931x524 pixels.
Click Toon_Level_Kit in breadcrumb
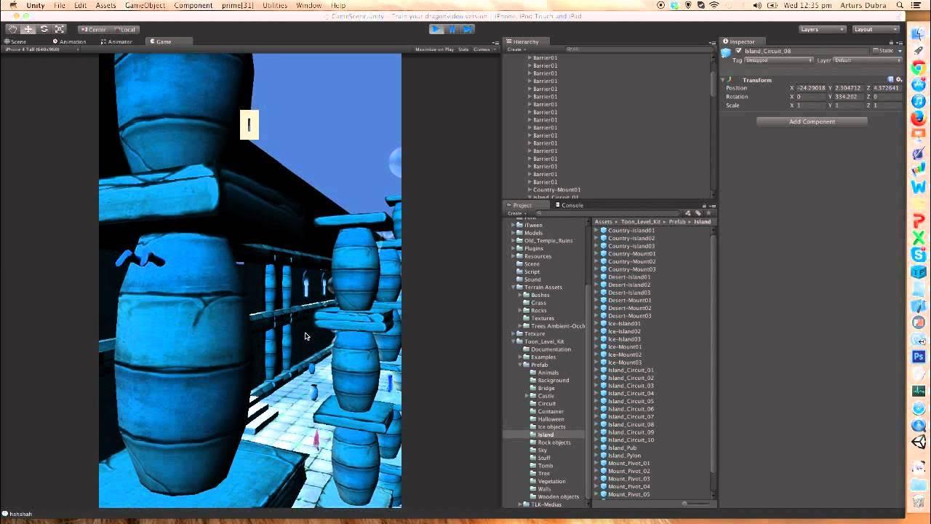(640, 222)
